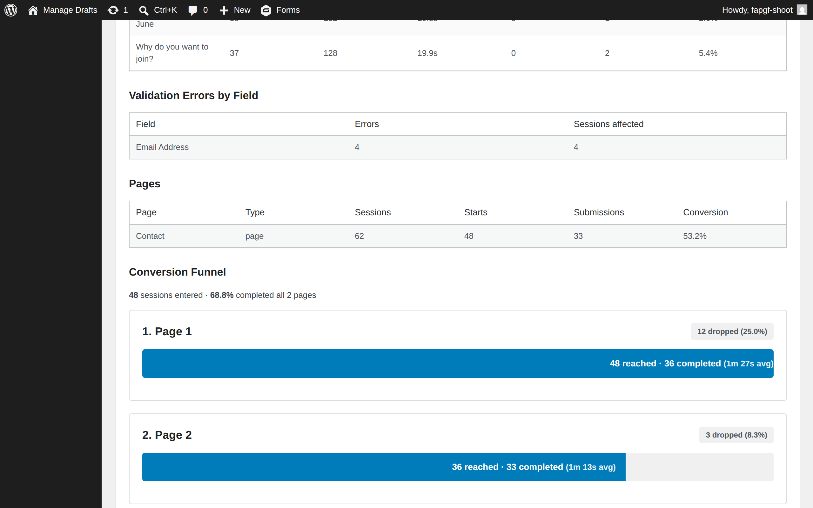813x508 pixels.
Task: Open the updates refresh icon
Action: (x=113, y=10)
